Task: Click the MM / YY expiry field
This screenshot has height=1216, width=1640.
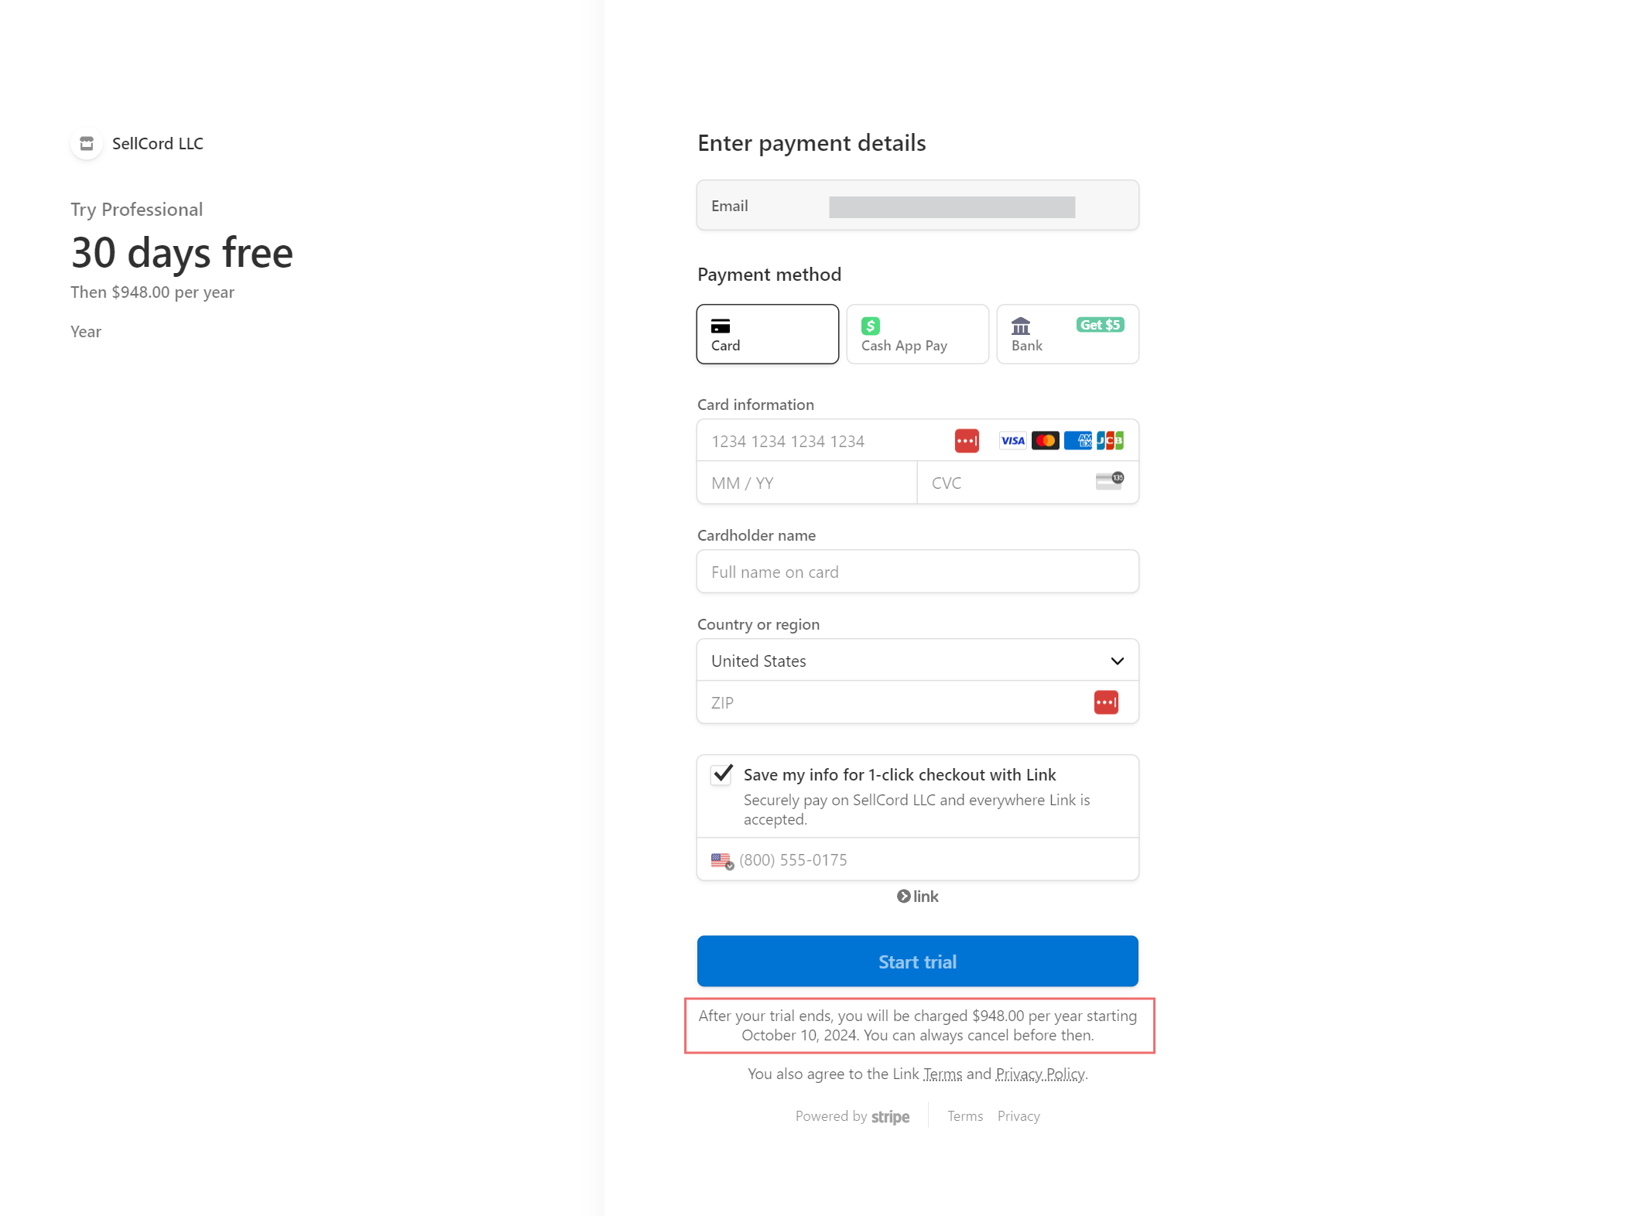Action: pyautogui.click(x=806, y=483)
